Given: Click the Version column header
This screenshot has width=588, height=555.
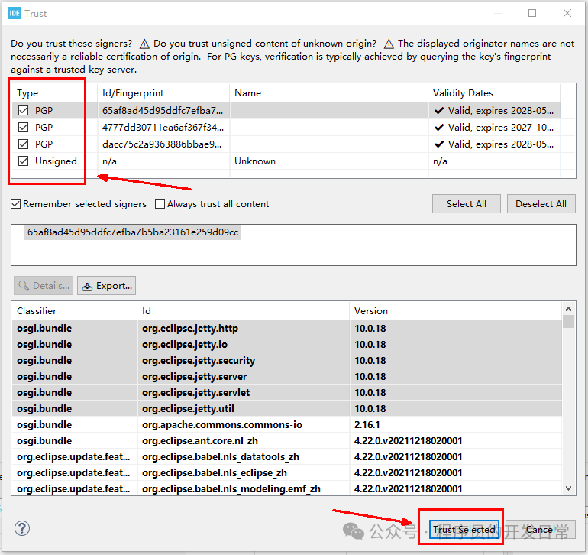Looking at the screenshot, I should 456,311.
